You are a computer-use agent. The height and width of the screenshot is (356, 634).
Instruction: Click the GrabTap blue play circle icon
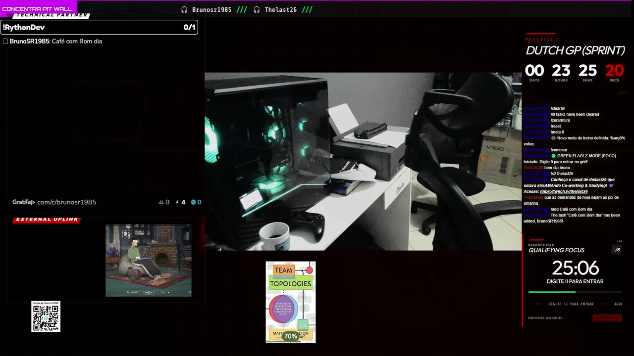[x=193, y=202]
